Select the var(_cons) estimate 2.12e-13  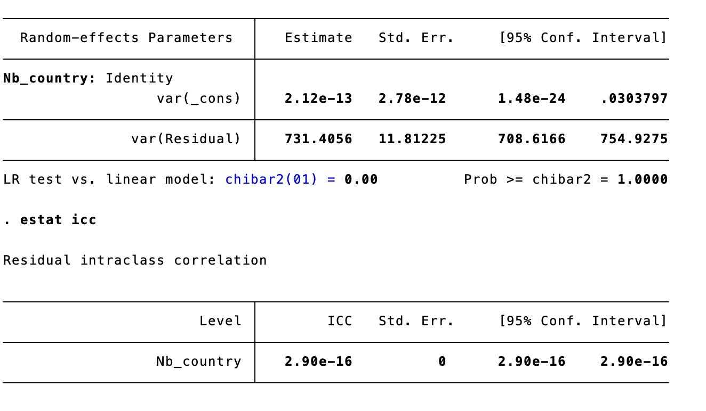pyautogui.click(x=318, y=98)
